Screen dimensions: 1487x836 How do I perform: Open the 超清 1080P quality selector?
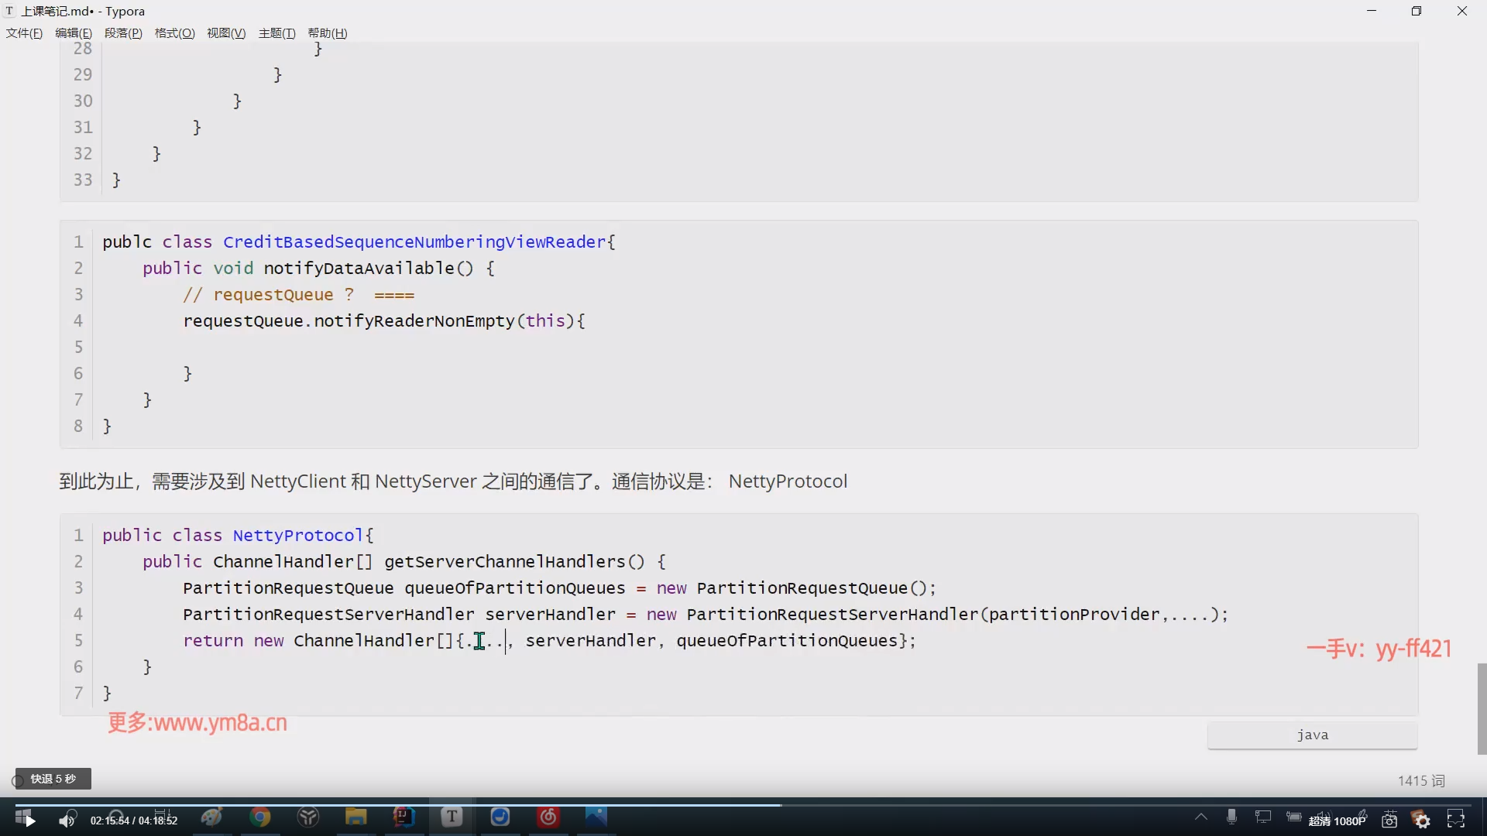pyautogui.click(x=1338, y=821)
